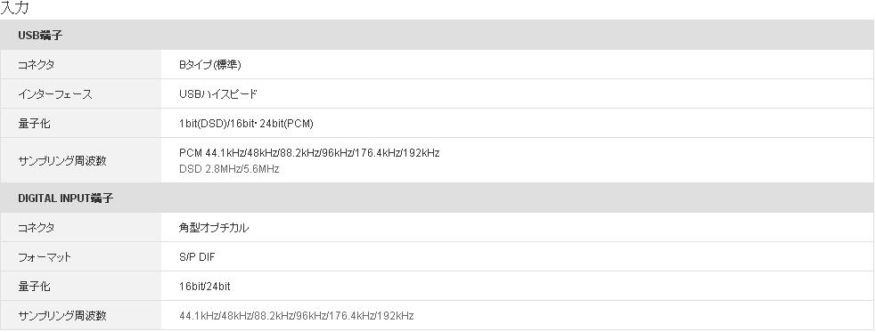Select the USB端子 header row
Image resolution: width=876 pixels, height=332 pixels.
[438, 35]
